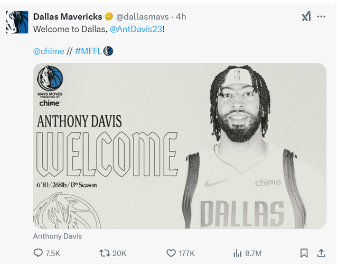Open the Anthony Davis welcome image
The width and height of the screenshot is (338, 264).
click(180, 146)
